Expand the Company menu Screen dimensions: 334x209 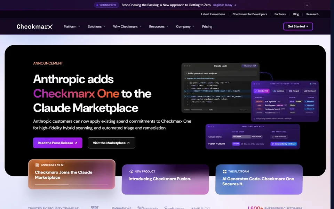[185, 26]
